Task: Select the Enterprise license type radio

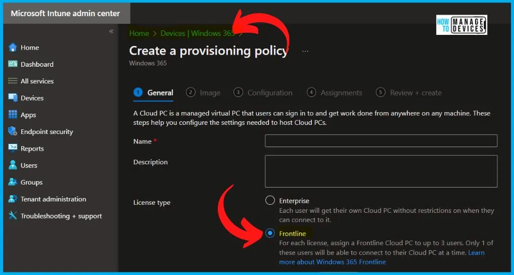Action: tap(270, 200)
